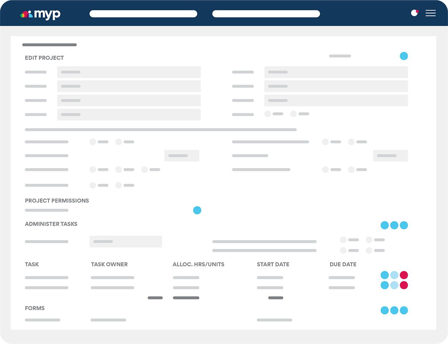This screenshot has width=448, height=344.
Task: Select the first radio button on the upper Administer Tasks line
Action: click(x=343, y=240)
